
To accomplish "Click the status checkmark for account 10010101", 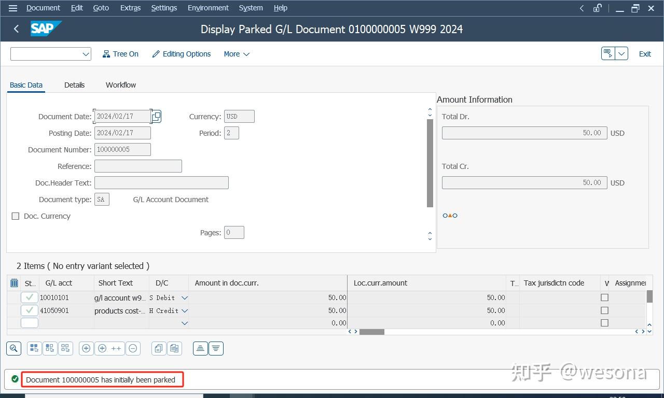I will pyautogui.click(x=30, y=297).
